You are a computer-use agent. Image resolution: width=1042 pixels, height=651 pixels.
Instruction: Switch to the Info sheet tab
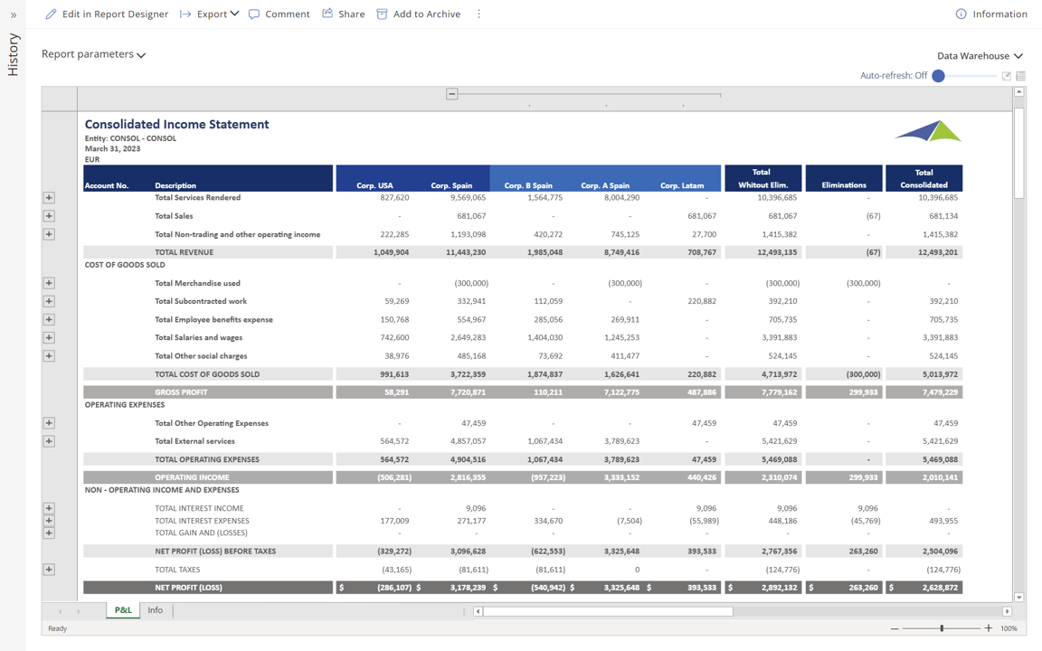(156, 610)
